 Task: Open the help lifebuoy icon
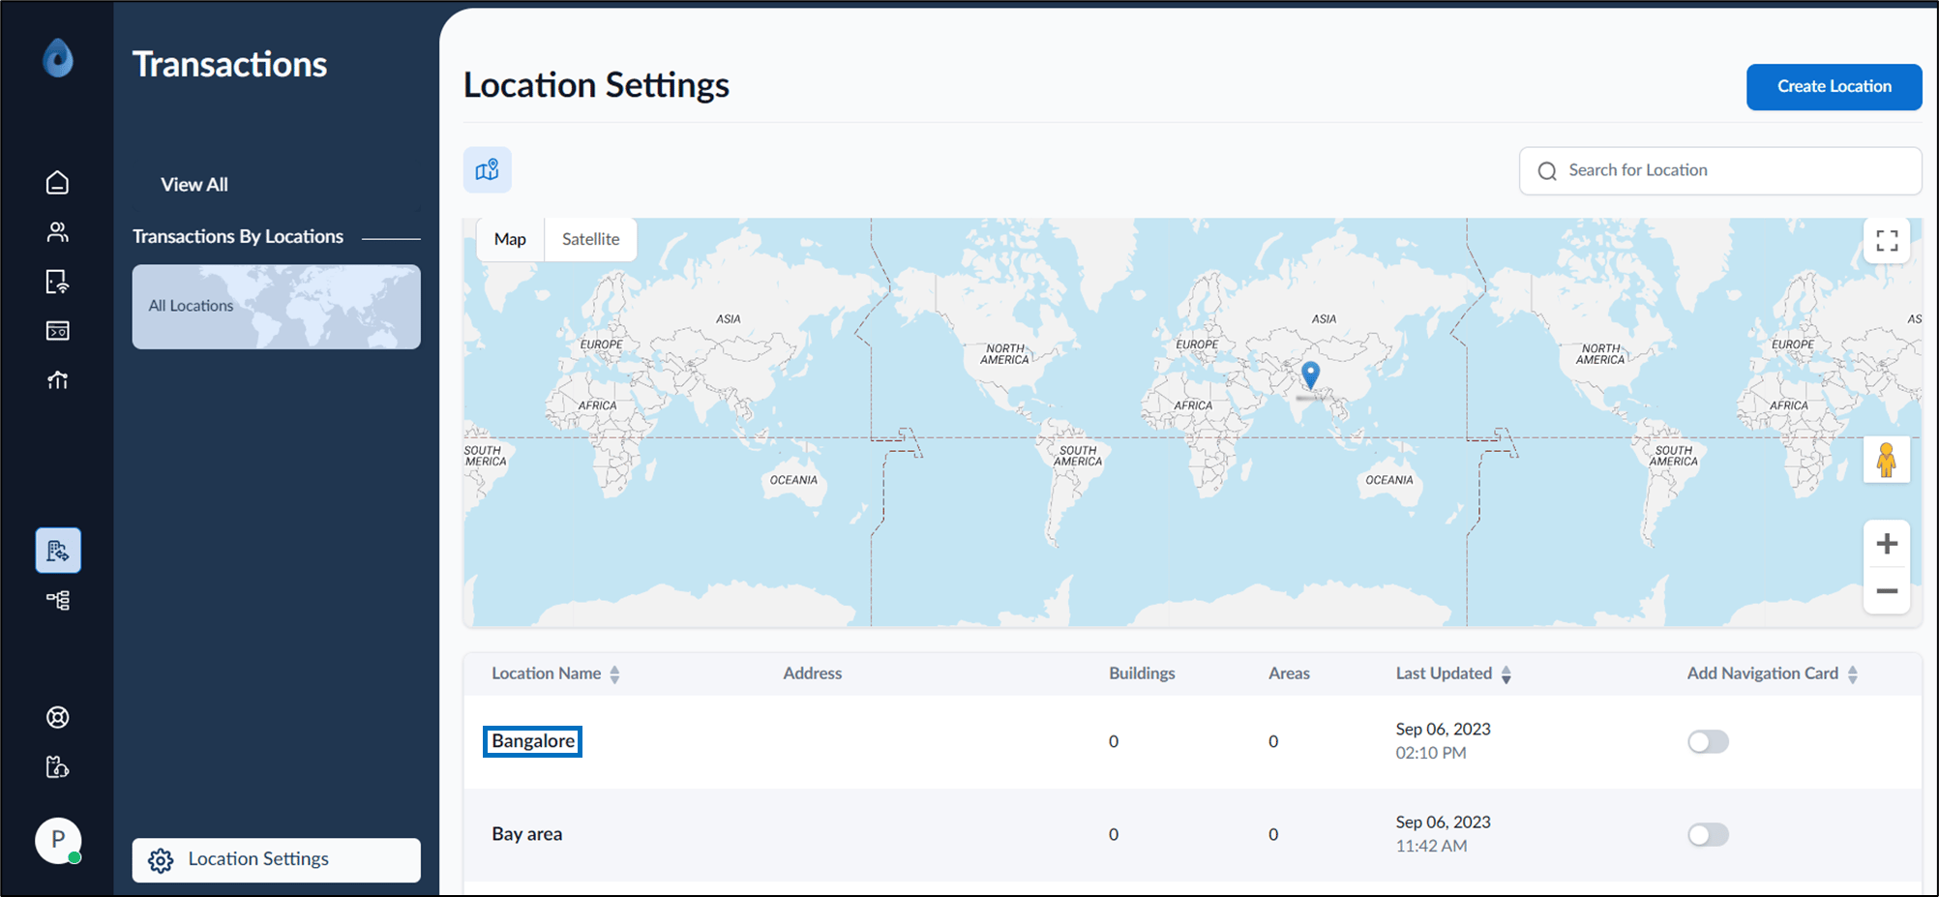click(x=58, y=717)
